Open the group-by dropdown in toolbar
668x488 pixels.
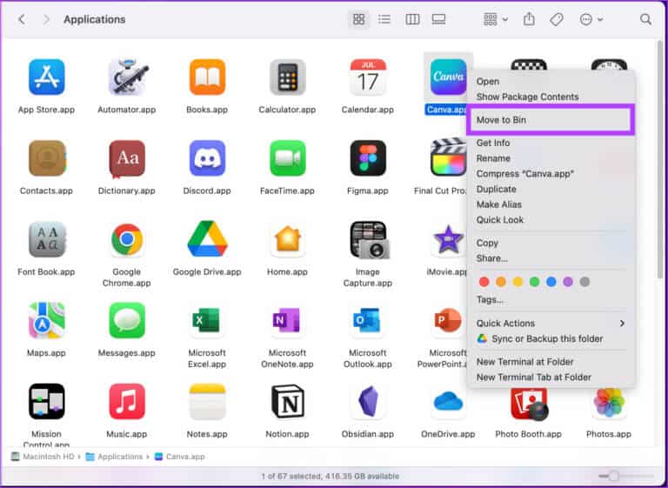tap(496, 19)
